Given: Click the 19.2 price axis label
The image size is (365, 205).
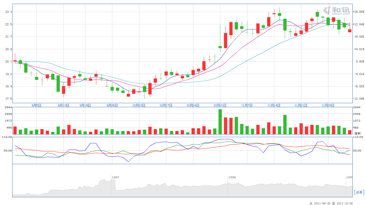Looking at the screenshot, I should [9, 74].
